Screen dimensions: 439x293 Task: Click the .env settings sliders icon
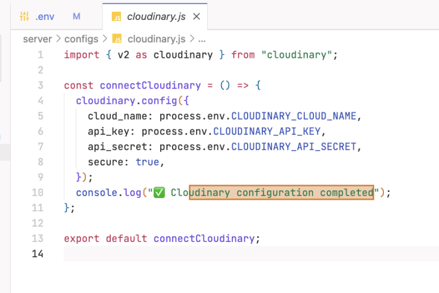[24, 16]
